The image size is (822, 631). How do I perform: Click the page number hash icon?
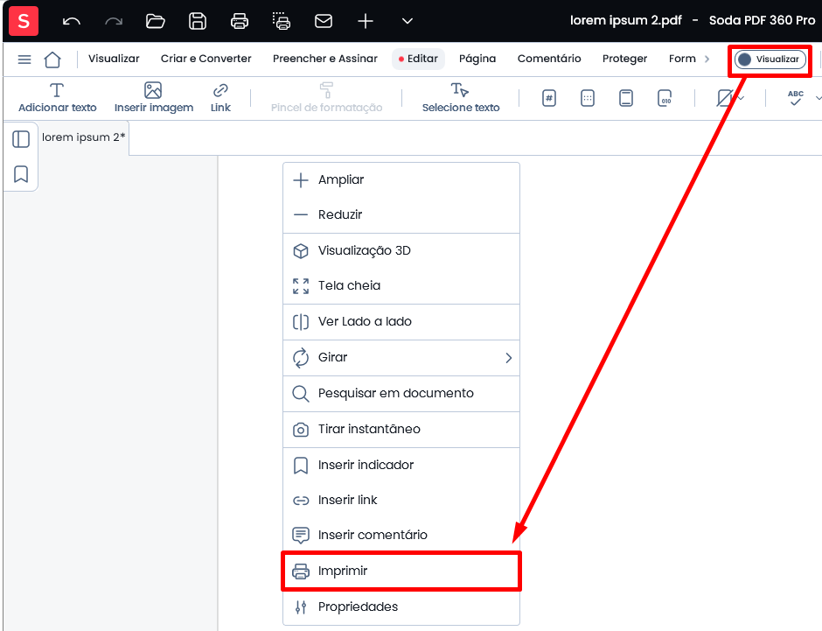[x=549, y=98]
